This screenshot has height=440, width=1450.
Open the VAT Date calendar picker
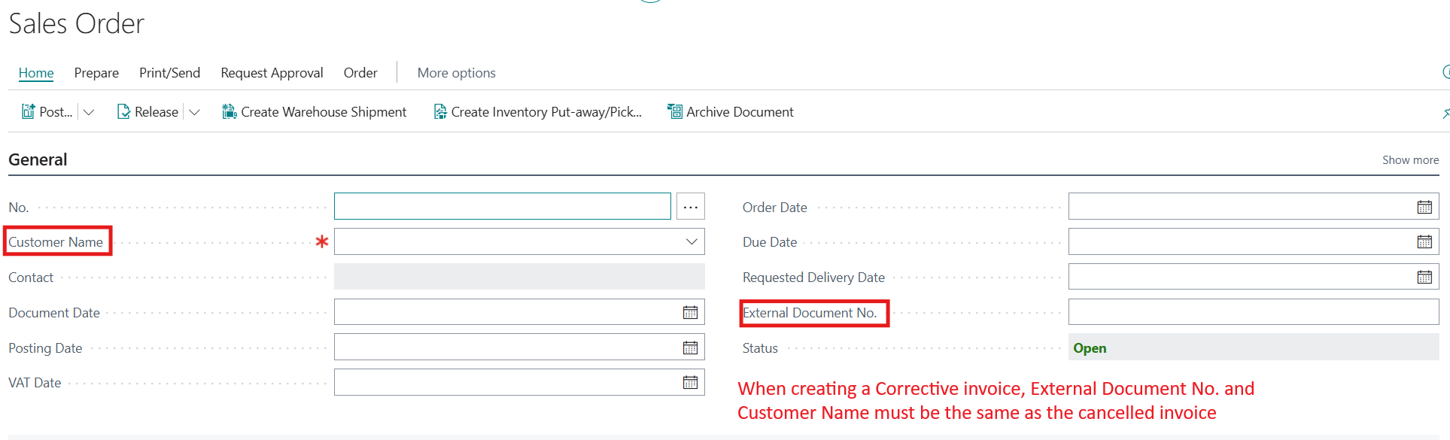coord(690,382)
